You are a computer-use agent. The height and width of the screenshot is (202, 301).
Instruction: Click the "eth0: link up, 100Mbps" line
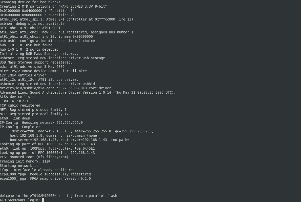tap(47, 148)
